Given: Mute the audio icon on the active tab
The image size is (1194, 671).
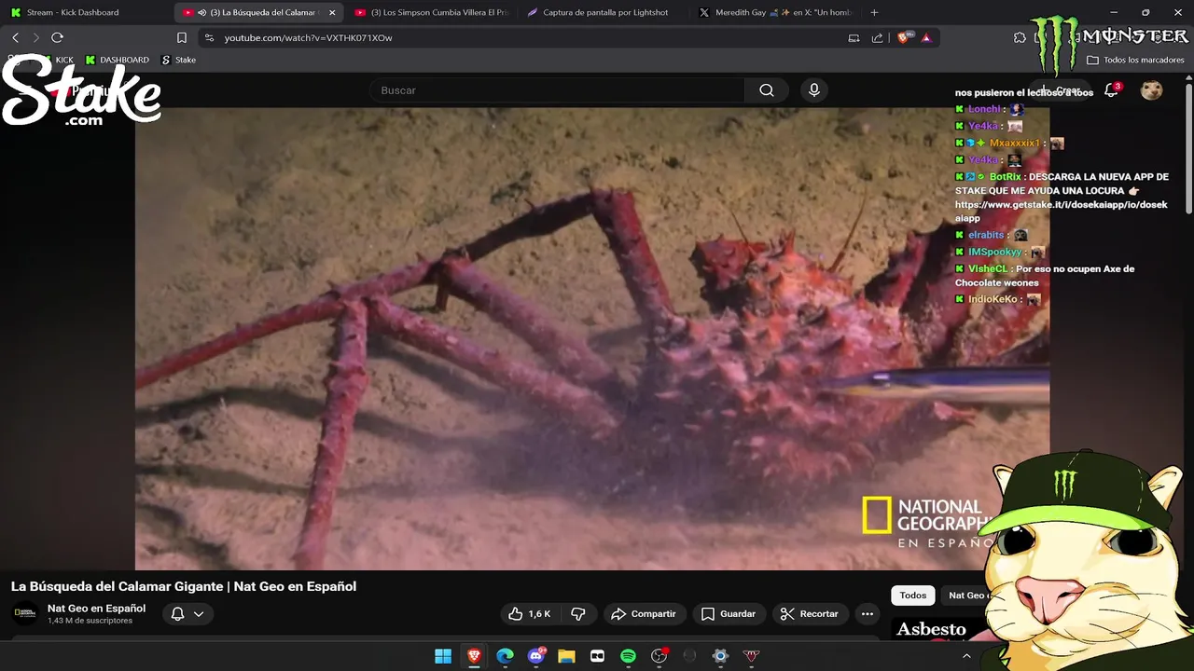Looking at the screenshot, I should [201, 12].
